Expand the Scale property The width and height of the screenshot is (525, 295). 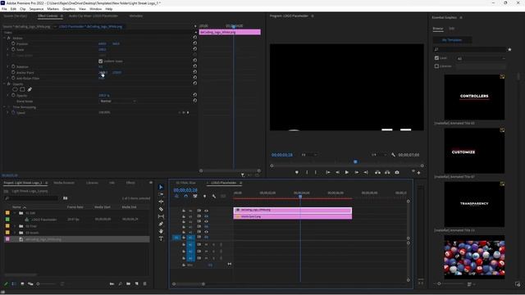pyautogui.click(x=8, y=49)
